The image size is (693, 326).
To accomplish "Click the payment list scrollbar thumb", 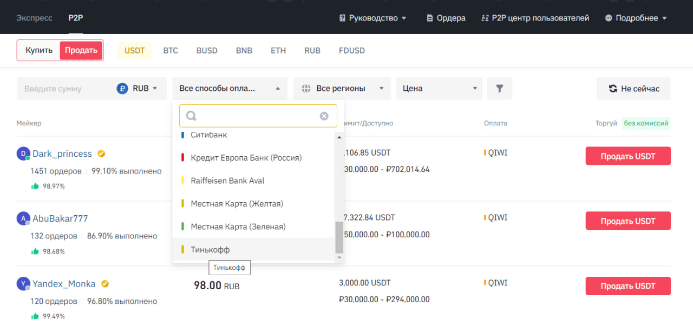I will 339,237.
